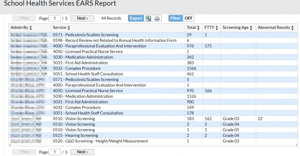The width and height of the screenshot is (300, 156).
Task: Sort the Service column using its arrows
Action: point(69,28)
